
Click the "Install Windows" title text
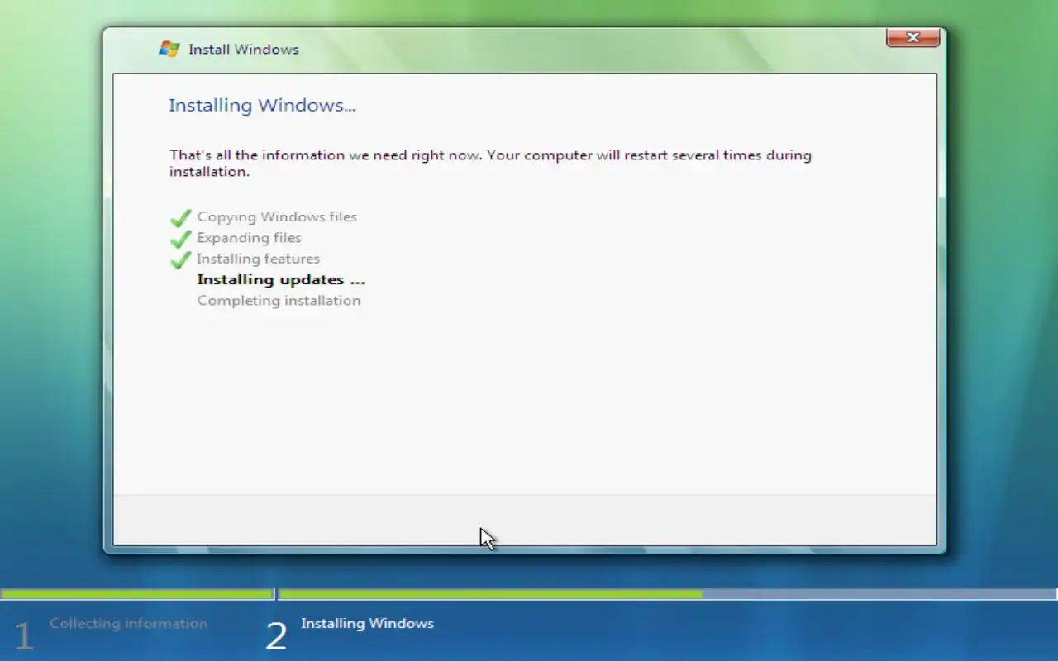pyautogui.click(x=244, y=49)
